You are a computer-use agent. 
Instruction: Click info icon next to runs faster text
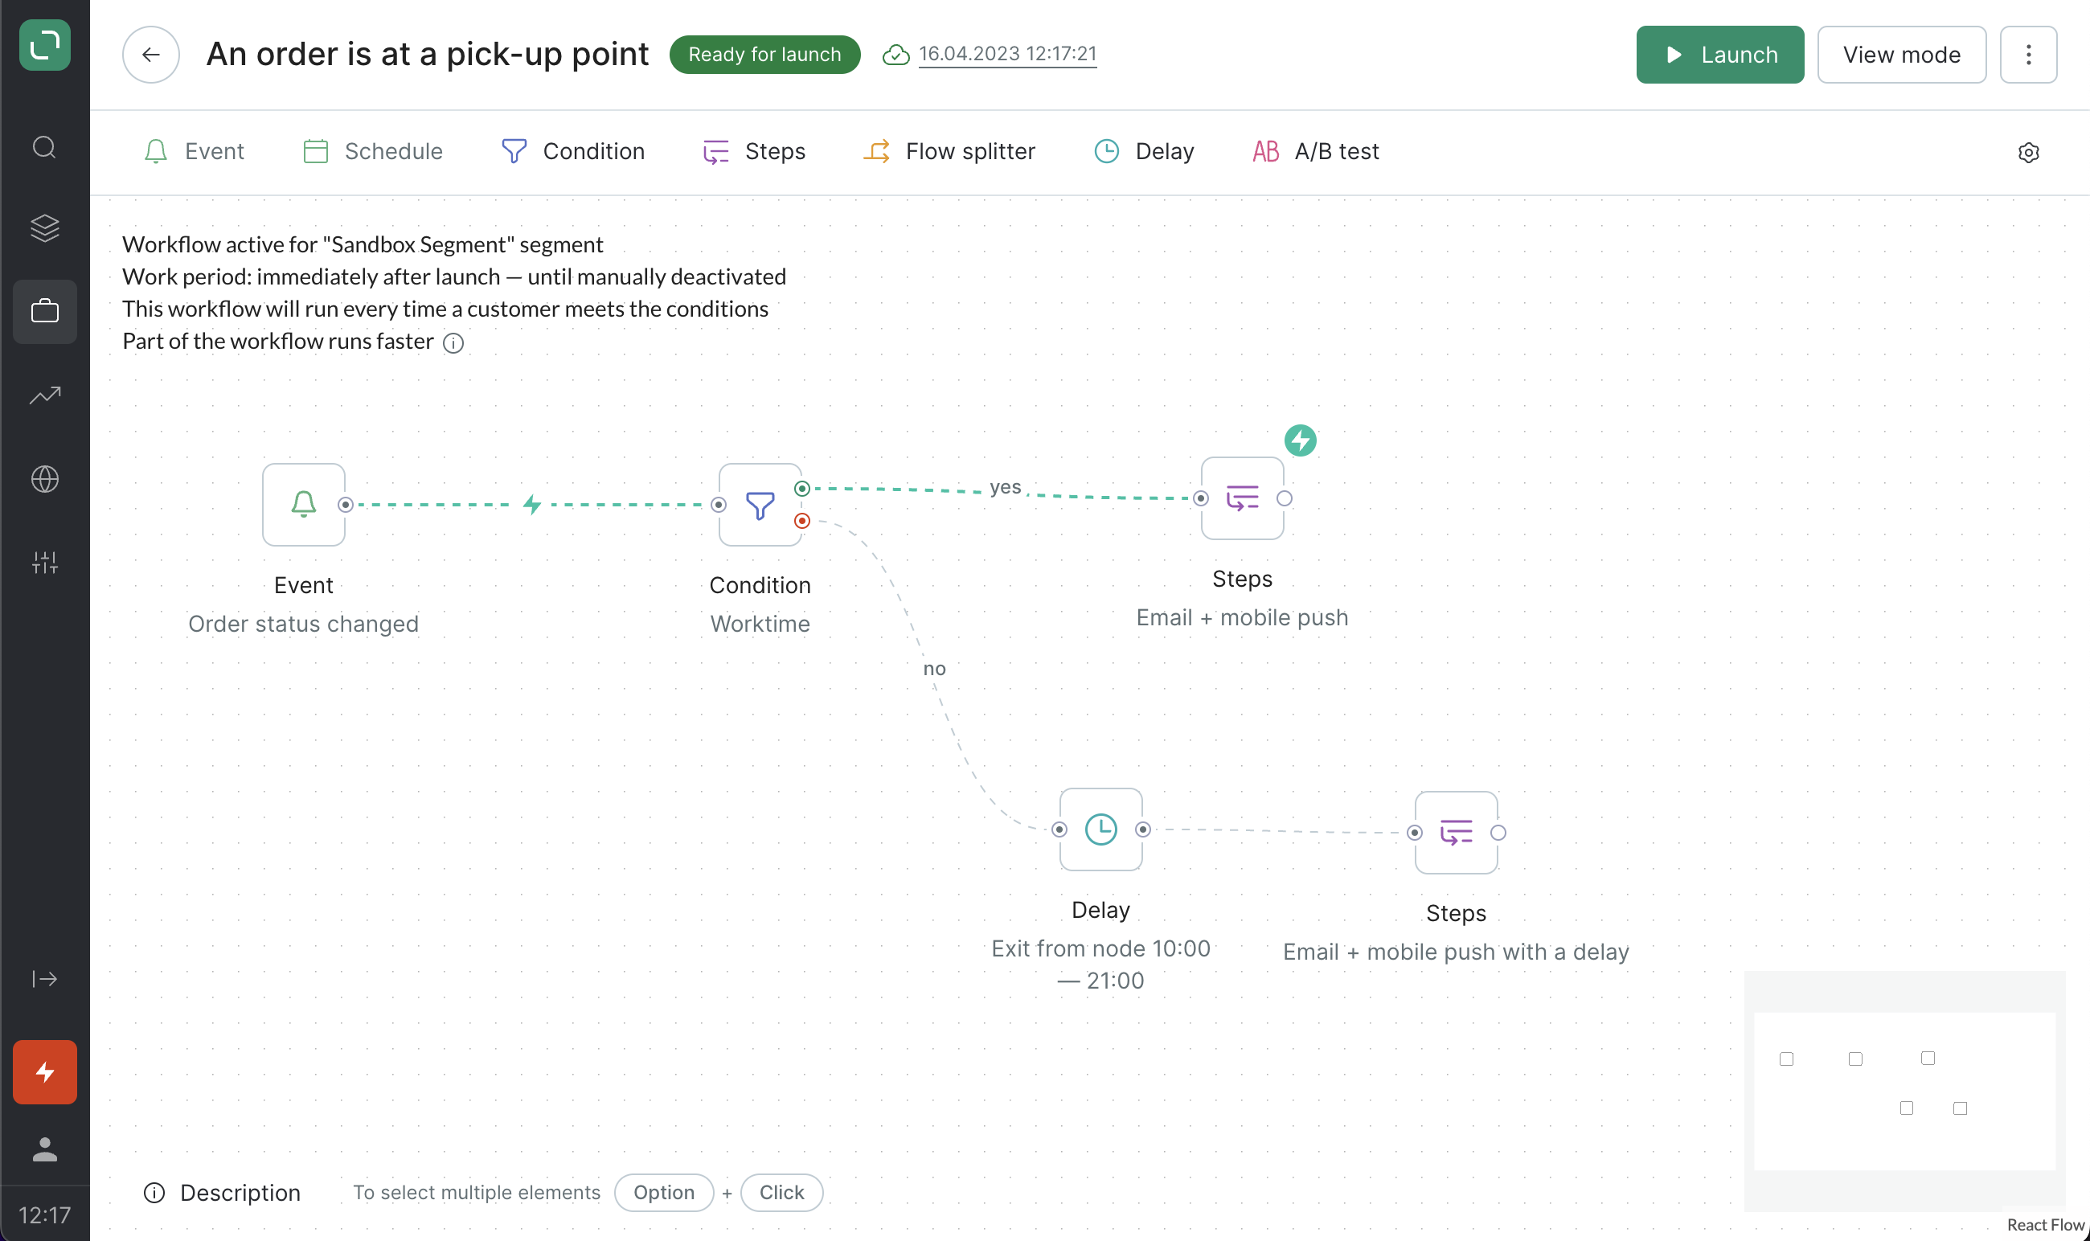click(x=453, y=343)
